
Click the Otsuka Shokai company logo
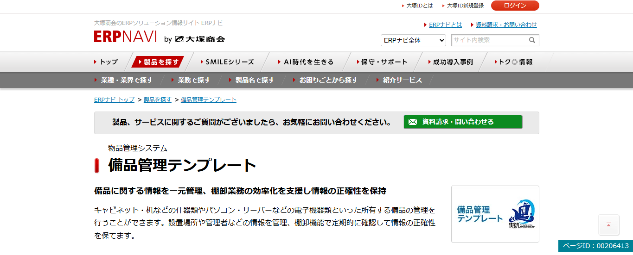(200, 39)
